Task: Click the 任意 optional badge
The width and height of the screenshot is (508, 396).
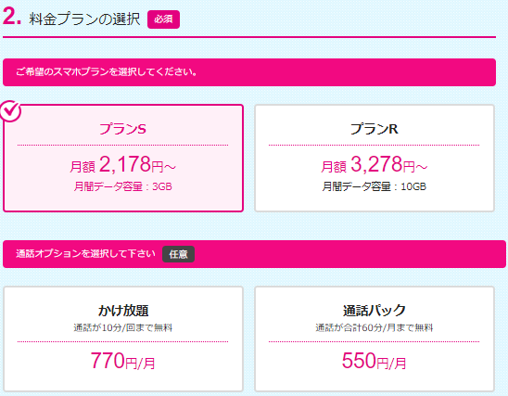Action: coord(178,254)
